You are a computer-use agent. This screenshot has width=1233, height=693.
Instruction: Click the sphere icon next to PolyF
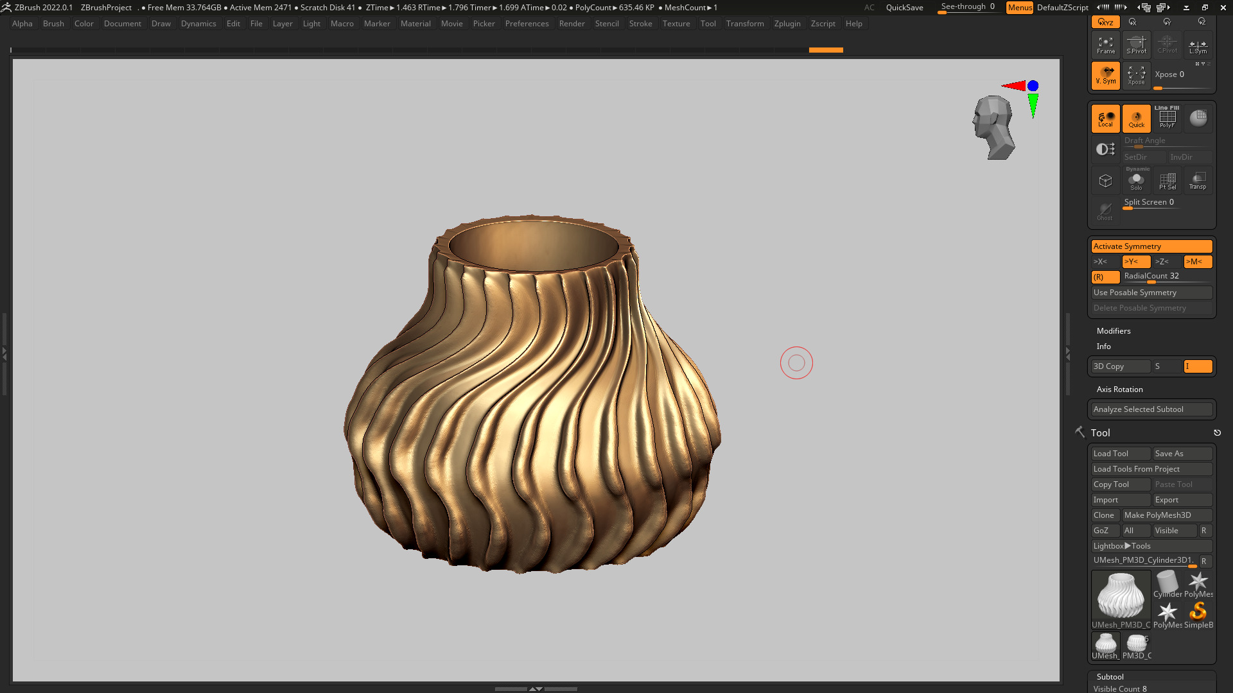click(1198, 119)
